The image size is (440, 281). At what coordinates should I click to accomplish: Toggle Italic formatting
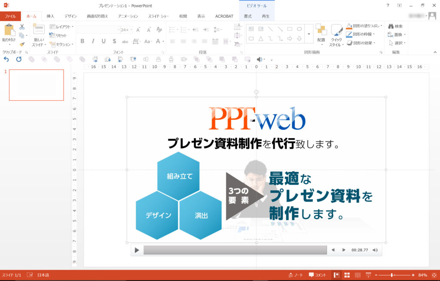93,41
